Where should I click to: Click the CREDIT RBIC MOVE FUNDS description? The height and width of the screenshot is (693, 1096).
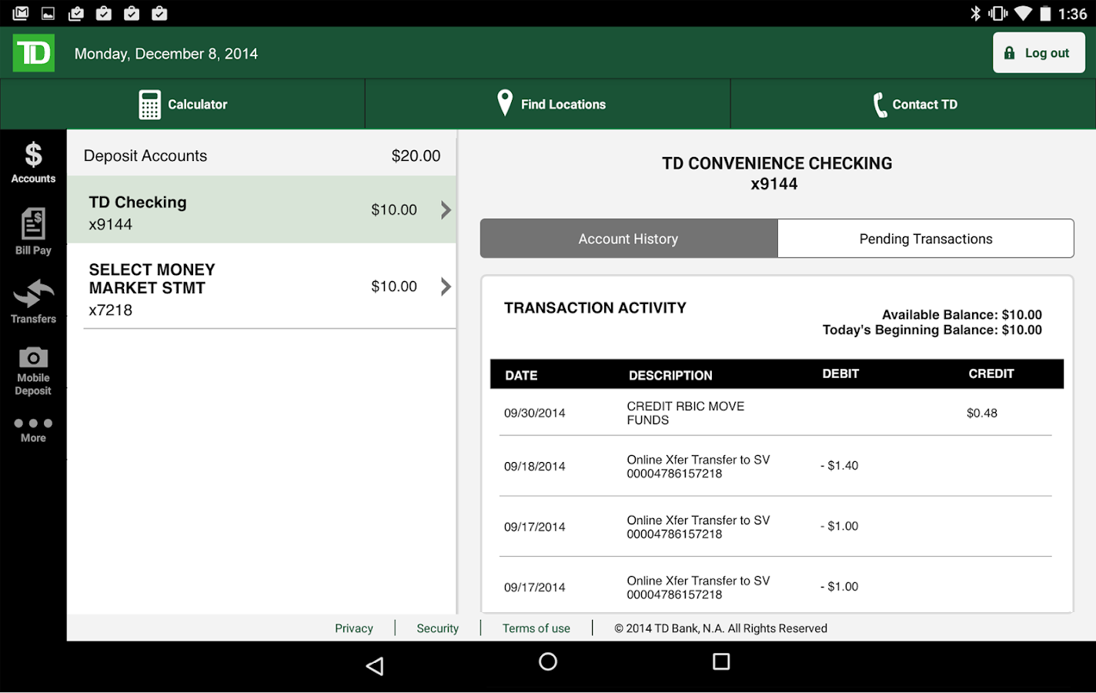point(686,413)
